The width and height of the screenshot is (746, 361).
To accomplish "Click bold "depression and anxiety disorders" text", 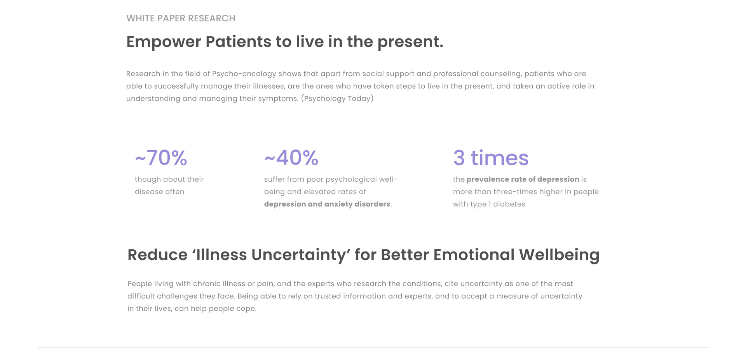I will point(327,204).
